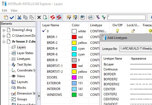Click the layers table settings icon
Image resolution: width=152 pixels, height=105 pixels.
point(90,18)
